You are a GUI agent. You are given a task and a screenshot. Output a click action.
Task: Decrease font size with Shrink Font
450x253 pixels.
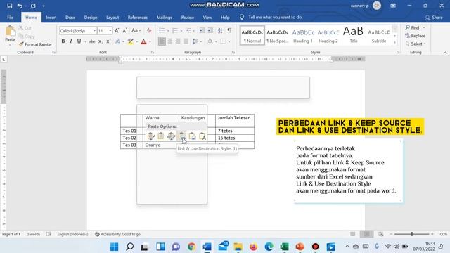click(x=125, y=30)
